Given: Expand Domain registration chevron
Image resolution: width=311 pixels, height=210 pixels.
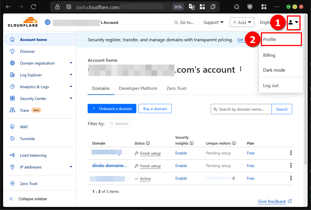Looking at the screenshot, I should [71, 63].
